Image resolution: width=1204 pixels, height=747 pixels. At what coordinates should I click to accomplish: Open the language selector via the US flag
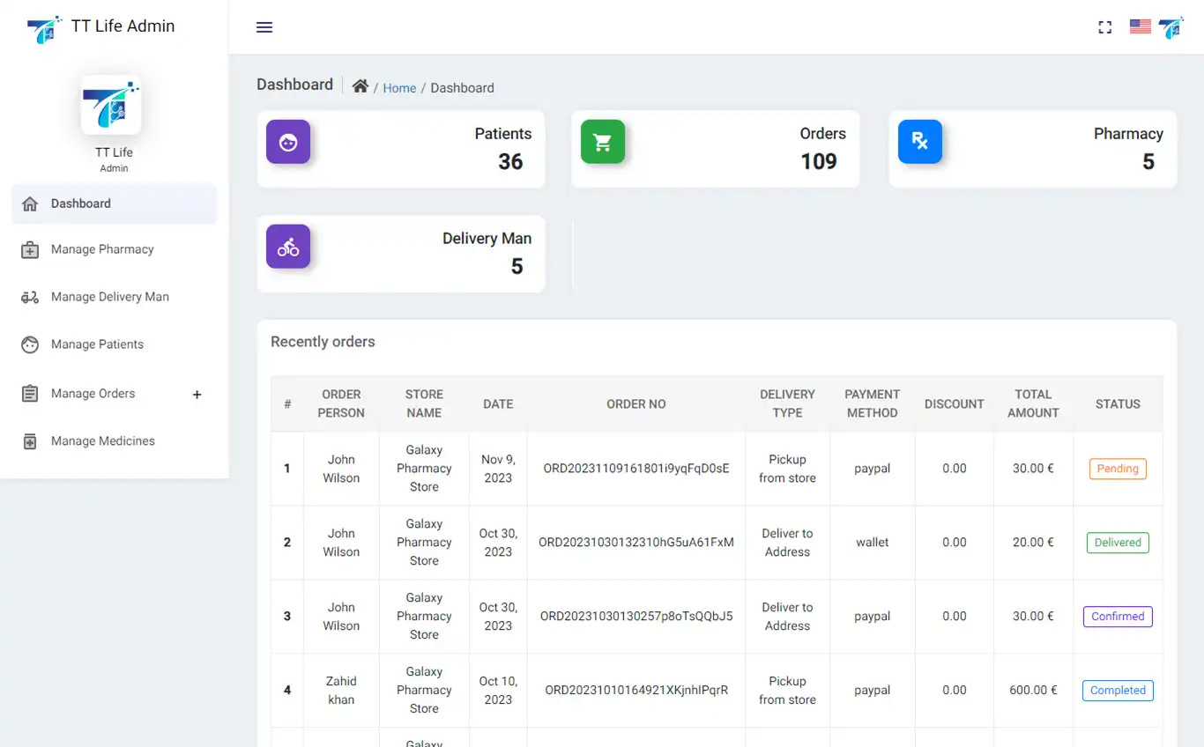(x=1140, y=26)
